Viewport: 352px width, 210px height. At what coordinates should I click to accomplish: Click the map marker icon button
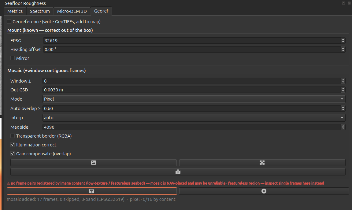pos(178,172)
